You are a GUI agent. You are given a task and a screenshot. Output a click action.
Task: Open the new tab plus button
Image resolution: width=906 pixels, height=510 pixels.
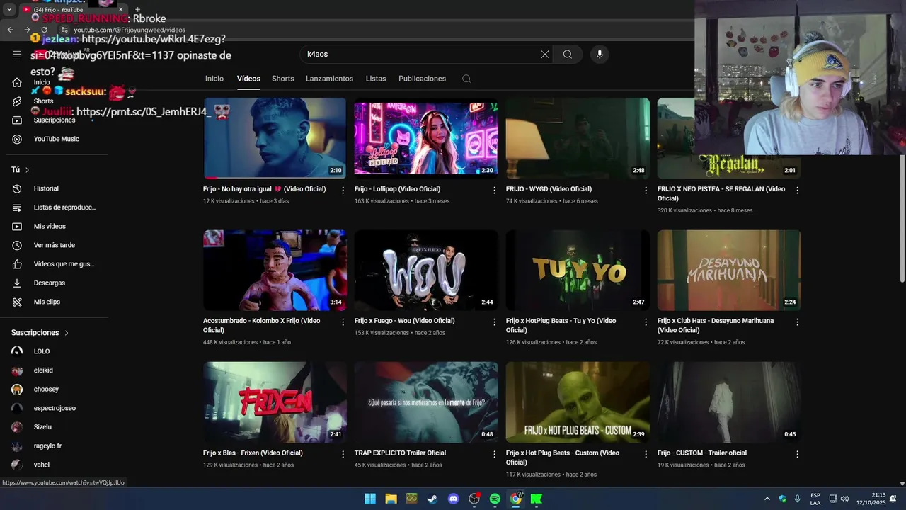point(137,10)
